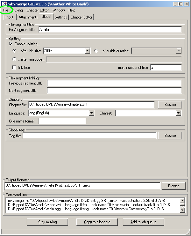The image size is (191, 236).
Task: Select the Global tab
Action: (x=46, y=17)
